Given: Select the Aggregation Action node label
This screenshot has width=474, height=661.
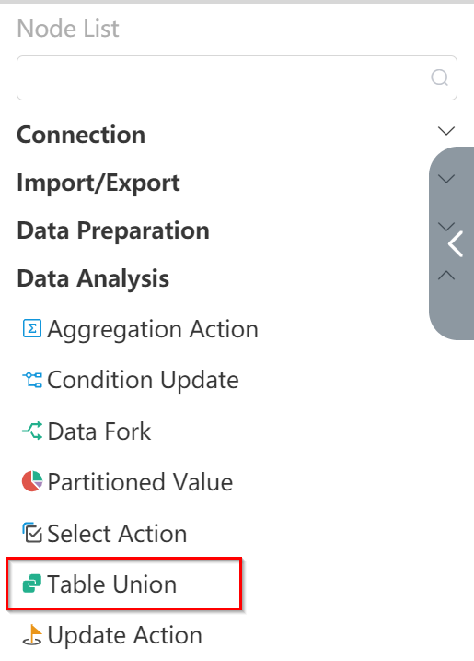Looking at the screenshot, I should 153,330.
